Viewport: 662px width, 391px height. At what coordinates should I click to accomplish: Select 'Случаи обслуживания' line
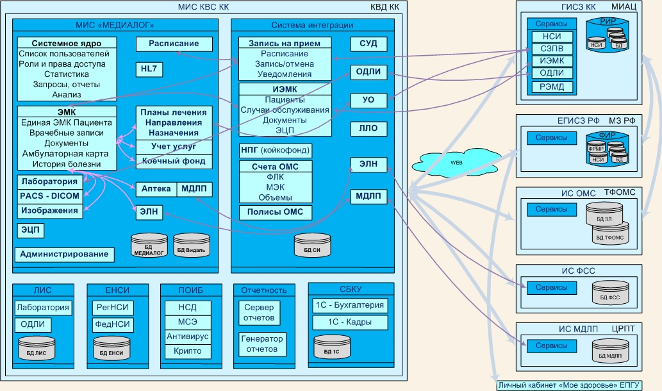tap(285, 110)
